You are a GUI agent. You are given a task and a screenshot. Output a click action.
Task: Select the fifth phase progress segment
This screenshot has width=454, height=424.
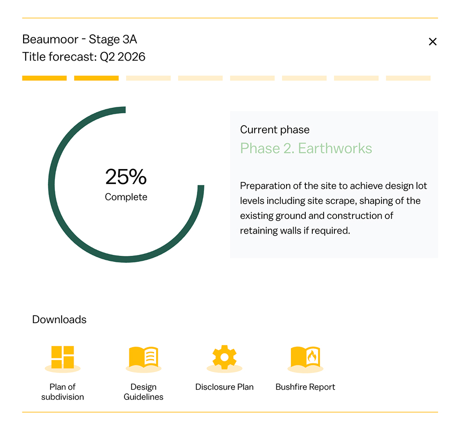click(x=252, y=78)
